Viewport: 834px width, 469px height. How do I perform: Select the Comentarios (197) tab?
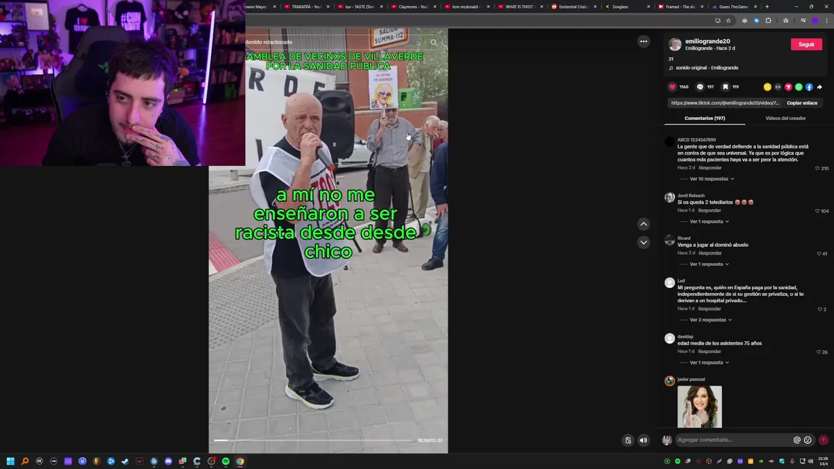705,118
